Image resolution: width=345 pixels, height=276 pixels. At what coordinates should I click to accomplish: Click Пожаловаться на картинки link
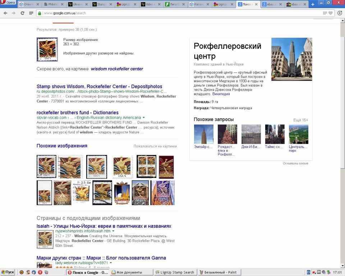click(x=155, y=146)
